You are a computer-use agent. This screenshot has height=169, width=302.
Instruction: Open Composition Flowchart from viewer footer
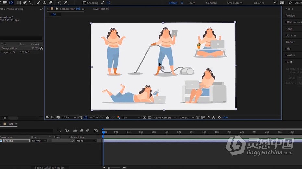click(213, 117)
